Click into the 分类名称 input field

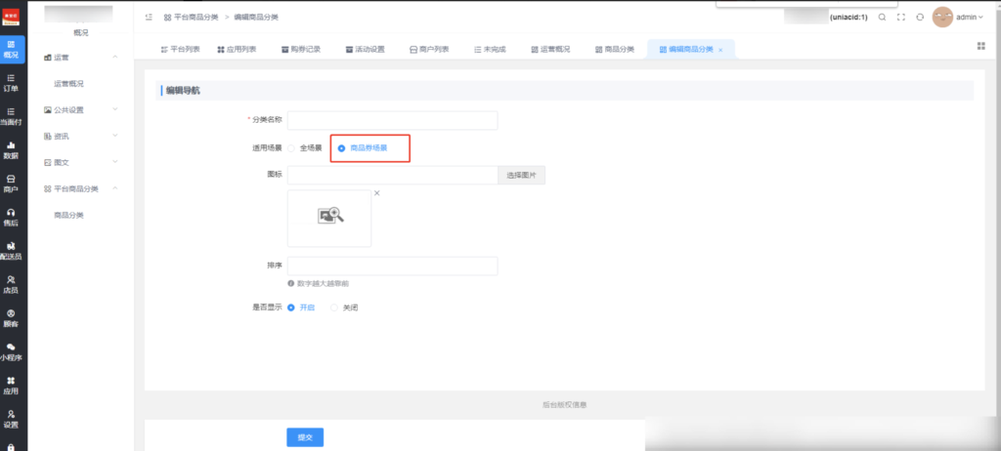click(393, 120)
